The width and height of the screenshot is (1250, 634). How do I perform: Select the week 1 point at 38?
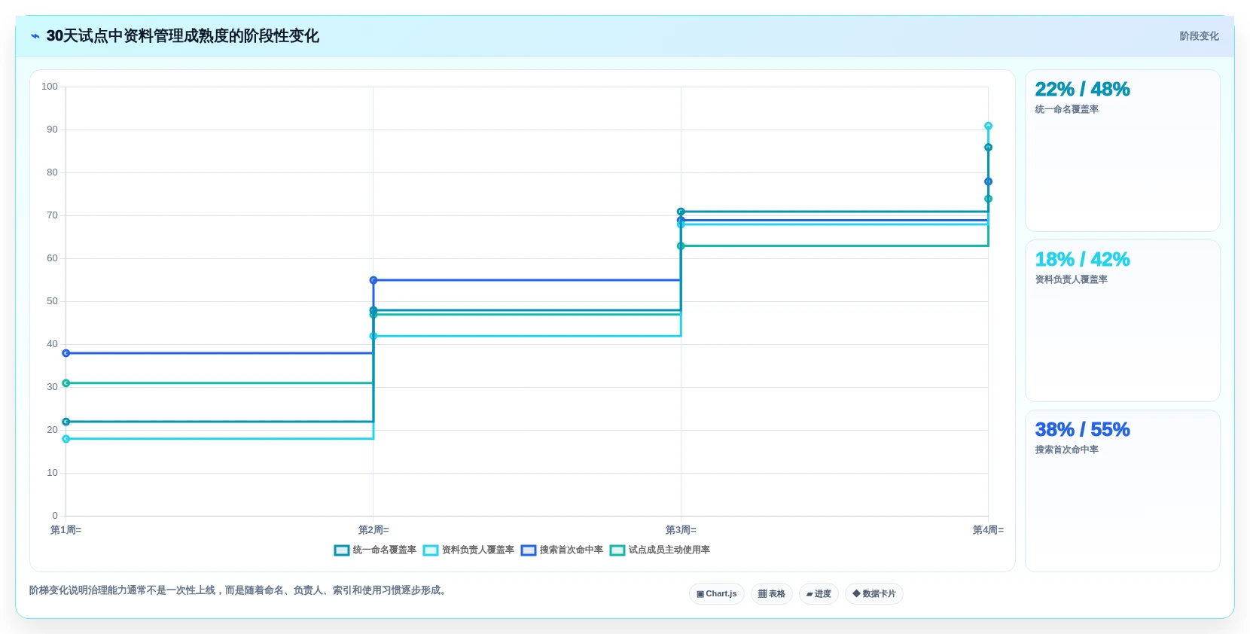tap(66, 353)
